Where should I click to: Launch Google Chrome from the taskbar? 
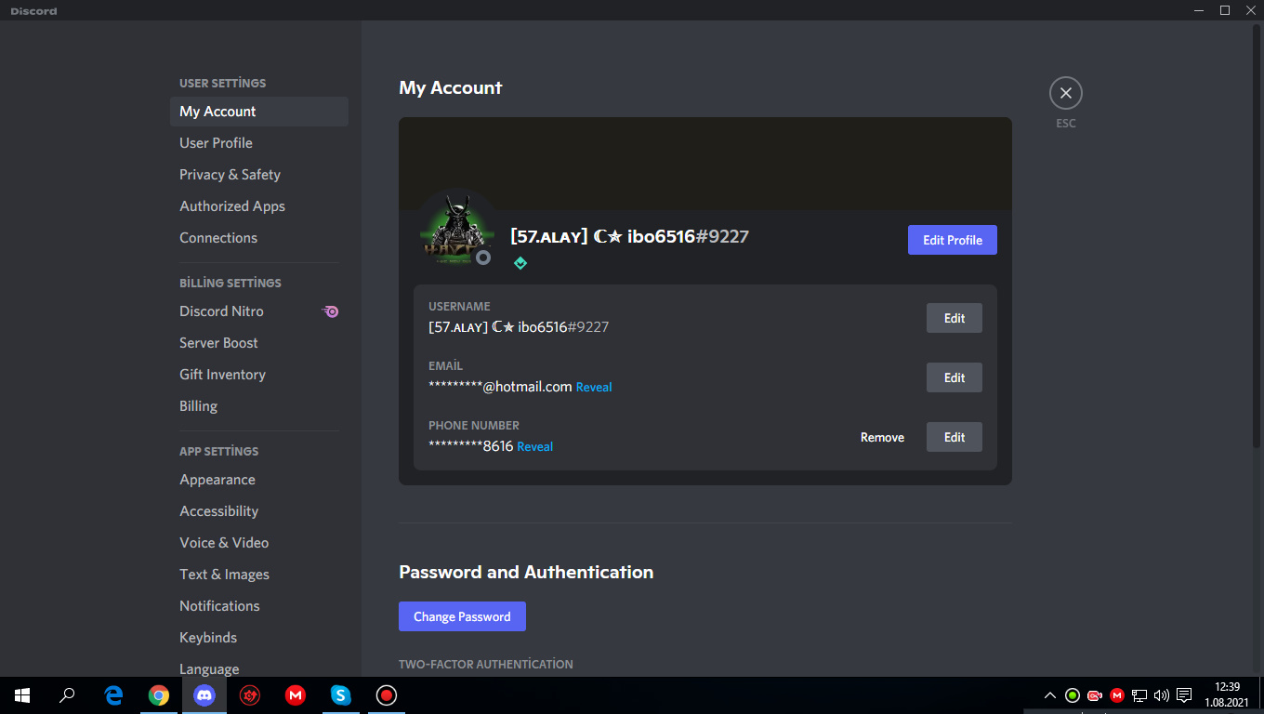[x=159, y=695]
